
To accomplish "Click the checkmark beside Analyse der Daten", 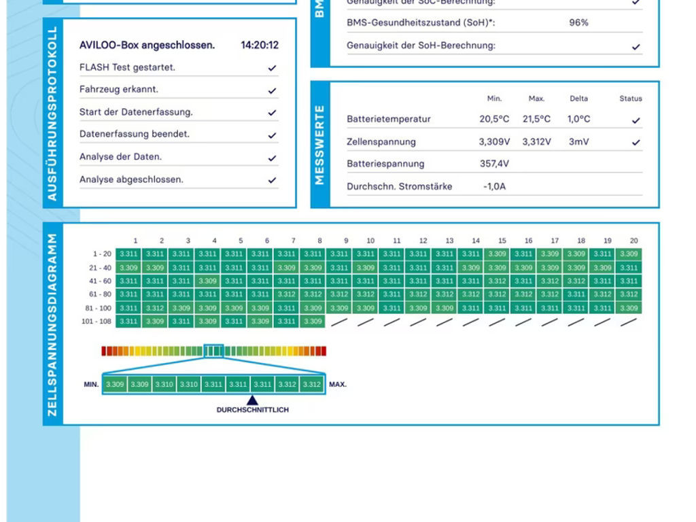I will 272,158.
